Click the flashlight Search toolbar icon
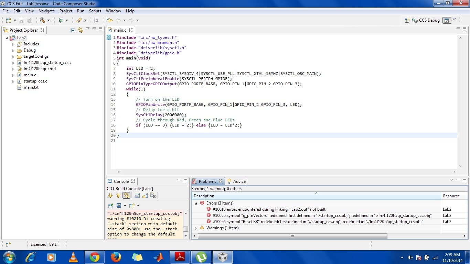 79,20
